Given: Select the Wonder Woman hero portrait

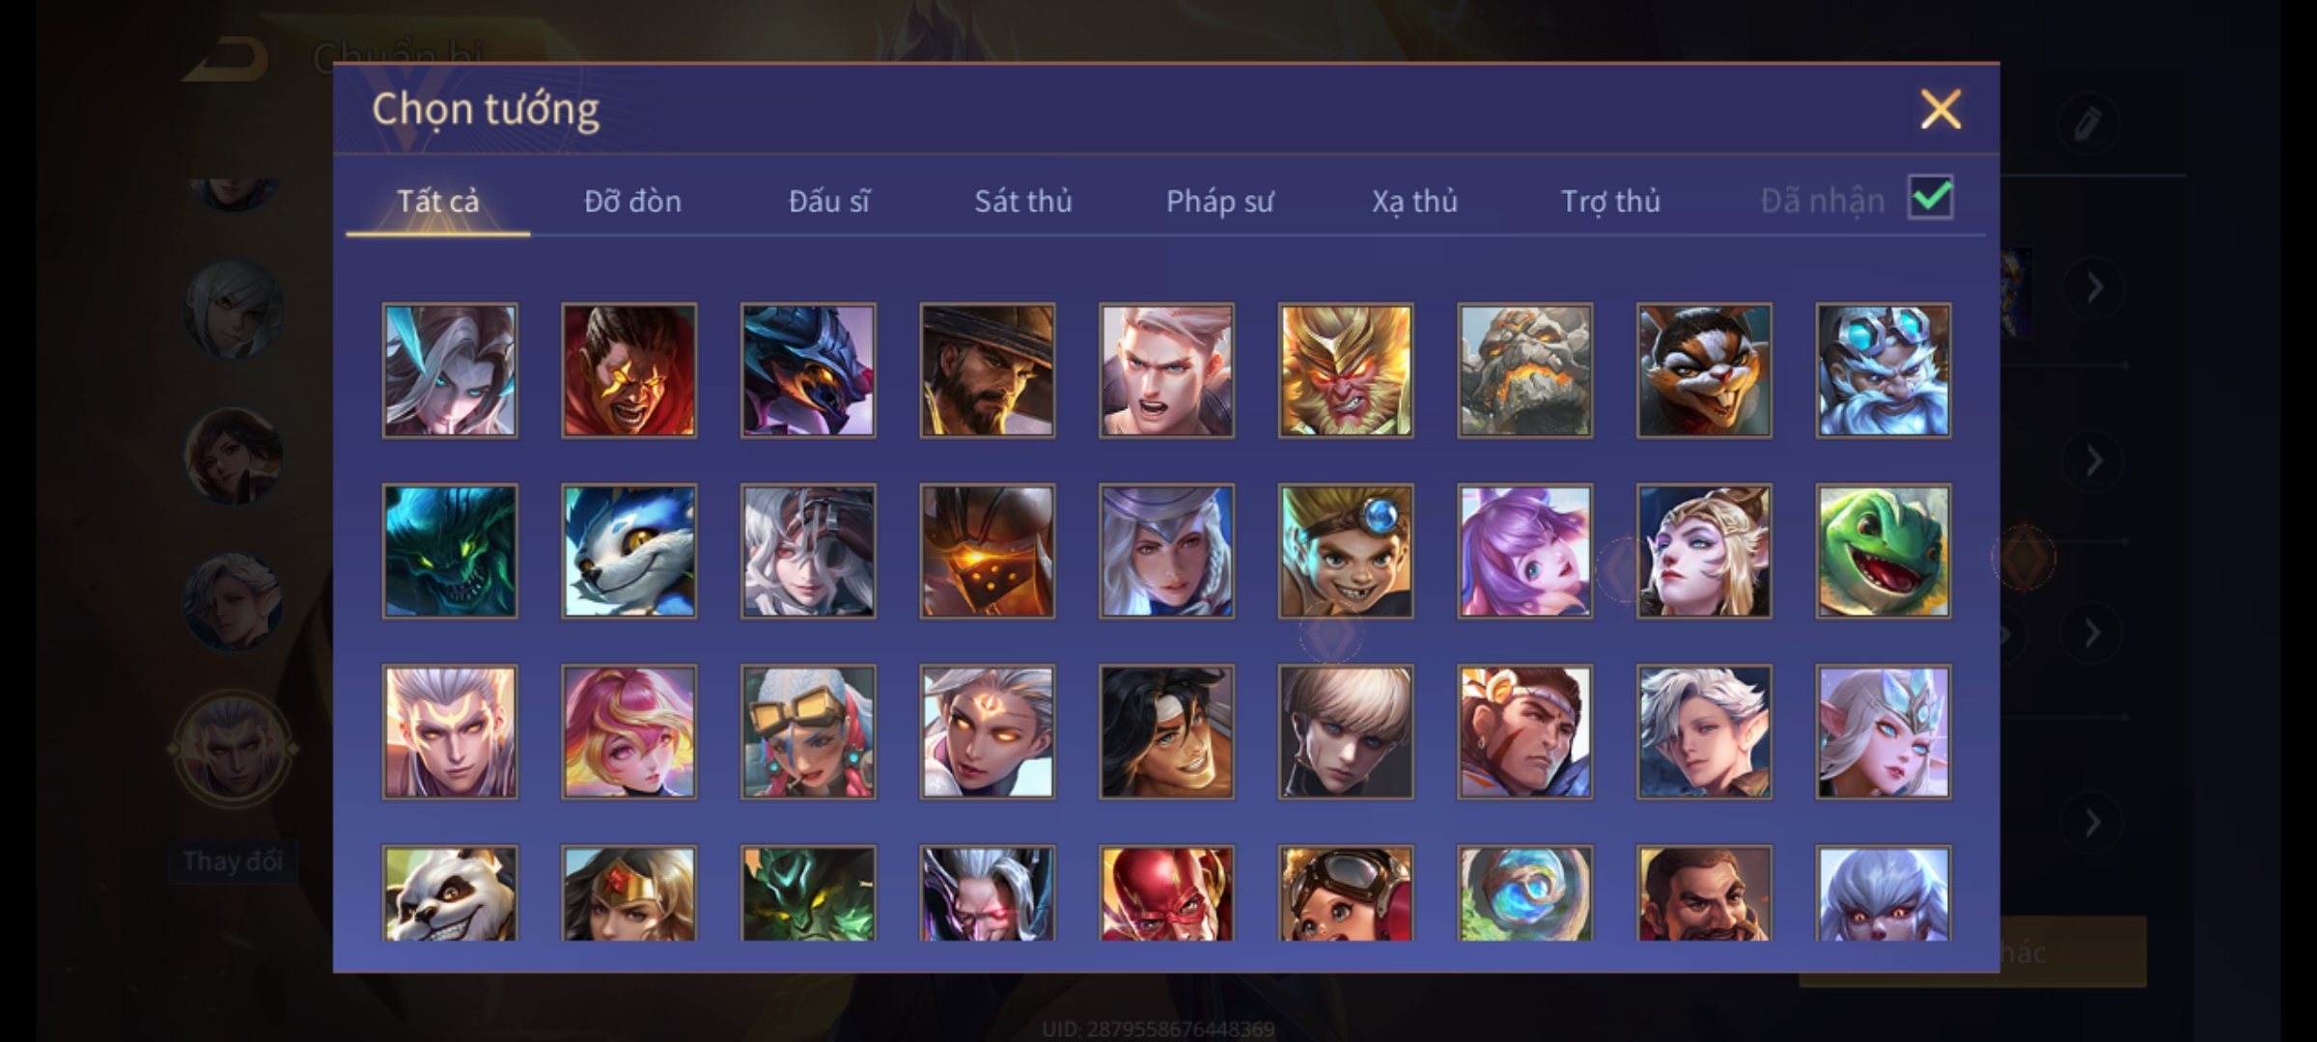Looking at the screenshot, I should click(628, 892).
